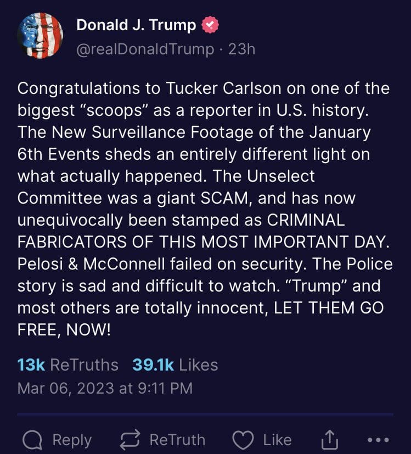Viewport: 411px width, 454px height.
Task: Click the Mar 06, 2023 date line
Action: [105, 388]
